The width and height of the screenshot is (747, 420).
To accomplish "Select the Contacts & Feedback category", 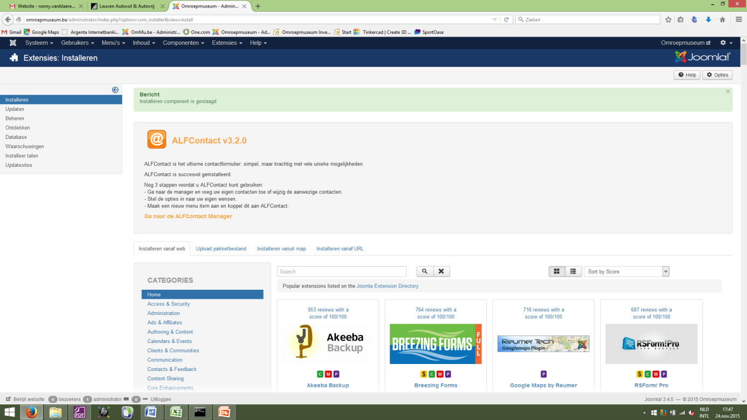I will [172, 369].
